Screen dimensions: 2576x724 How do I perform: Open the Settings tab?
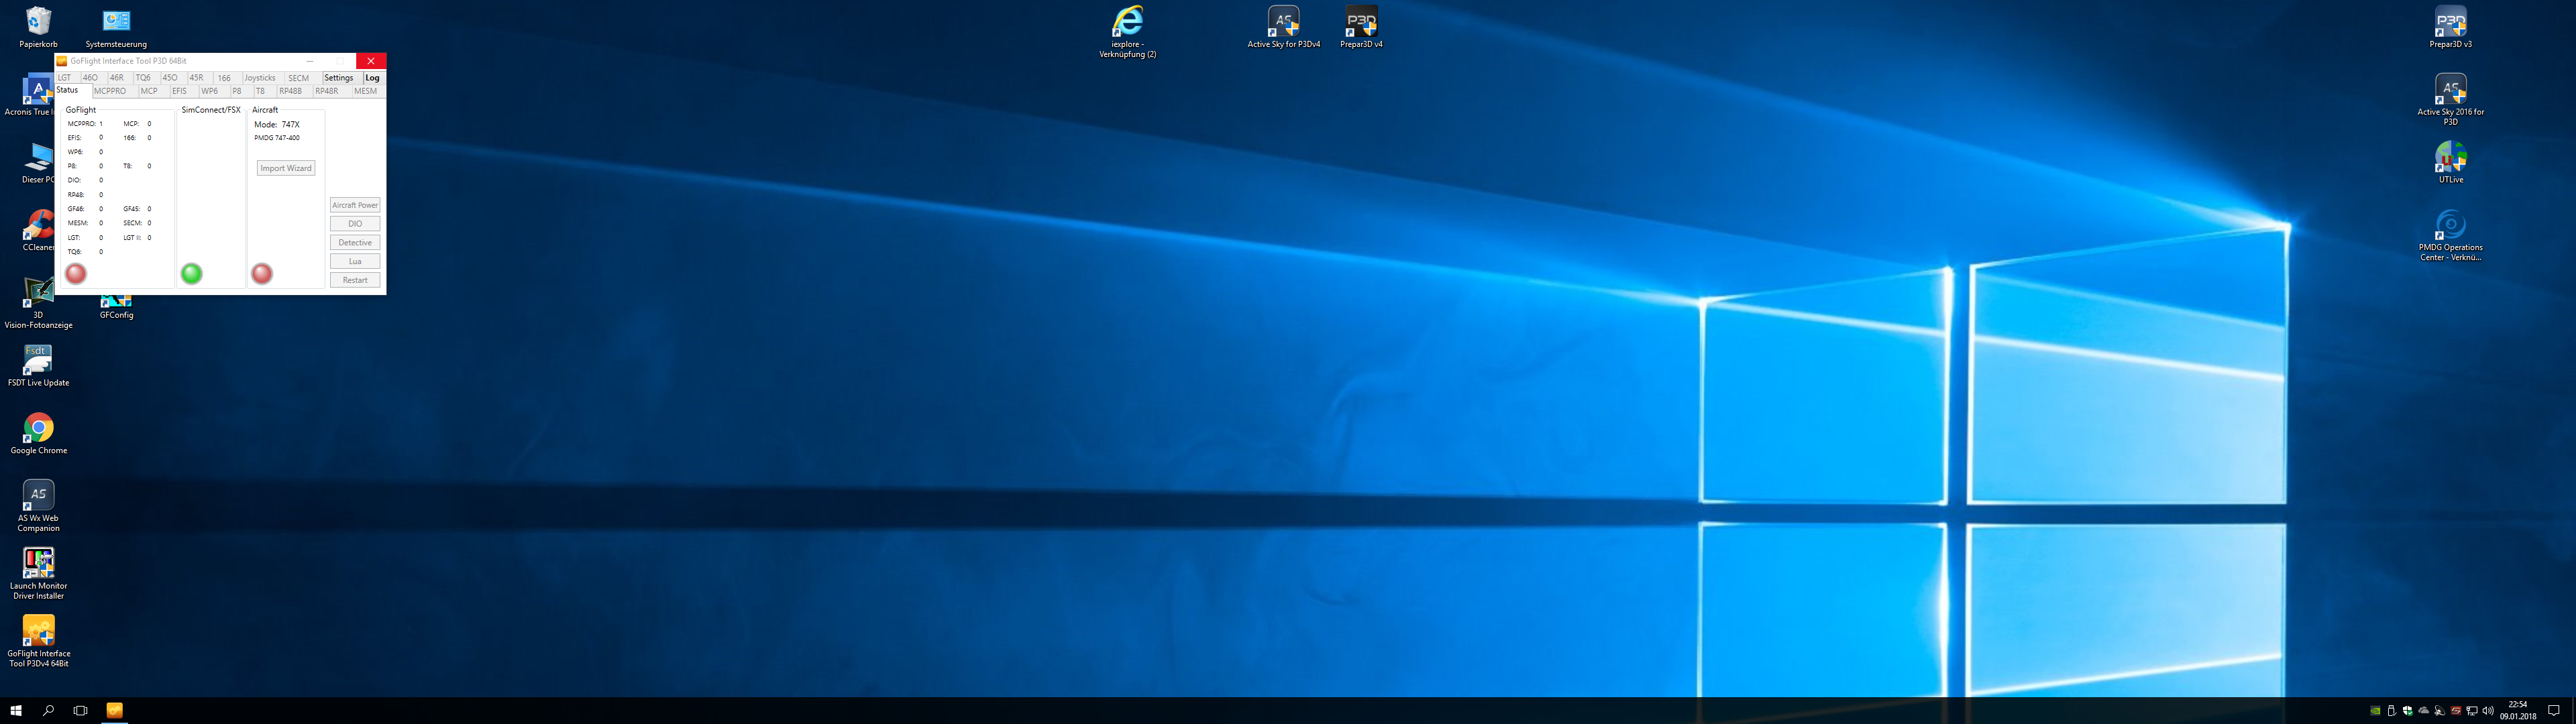point(338,78)
